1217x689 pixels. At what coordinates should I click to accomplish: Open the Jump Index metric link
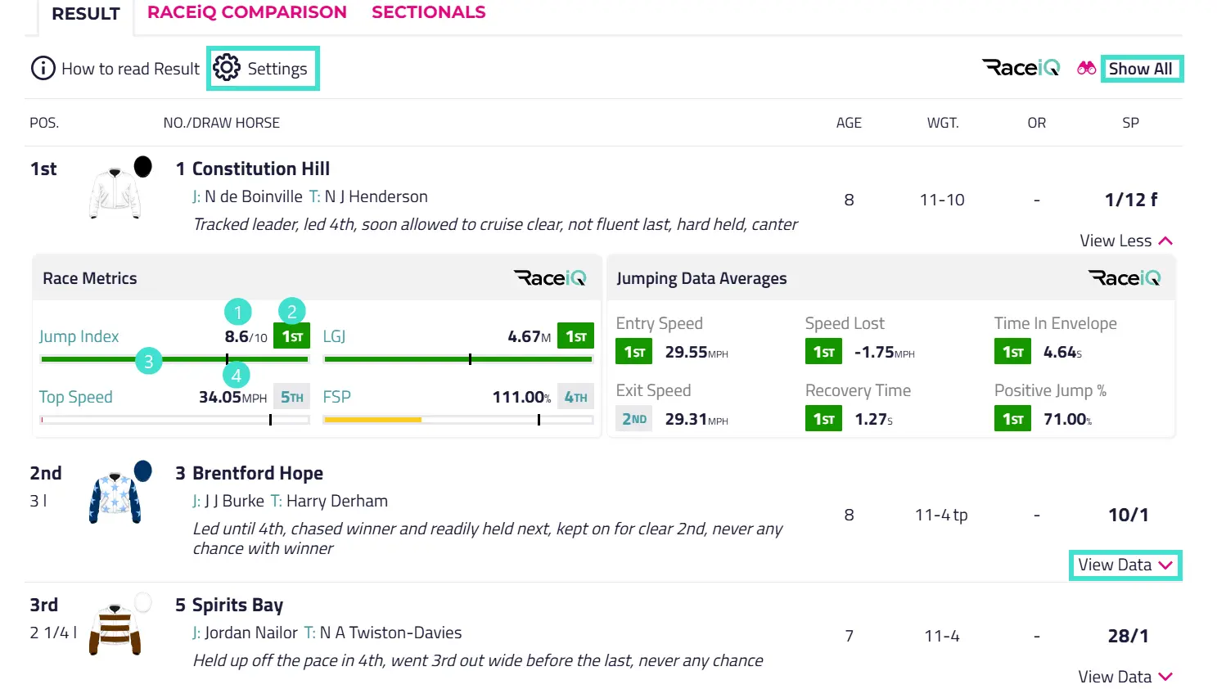click(x=79, y=336)
